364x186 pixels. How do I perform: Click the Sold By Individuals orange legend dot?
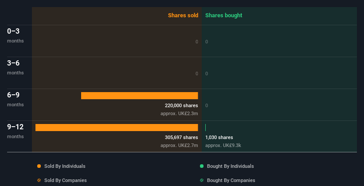click(x=39, y=166)
